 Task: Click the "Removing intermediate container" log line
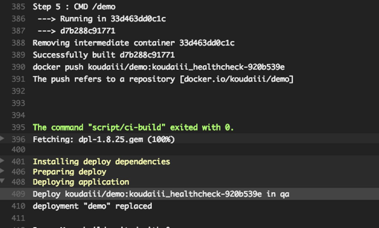click(x=133, y=43)
